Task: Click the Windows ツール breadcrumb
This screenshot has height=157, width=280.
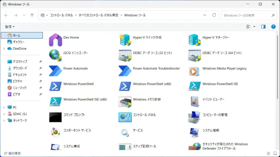Action: (135, 15)
